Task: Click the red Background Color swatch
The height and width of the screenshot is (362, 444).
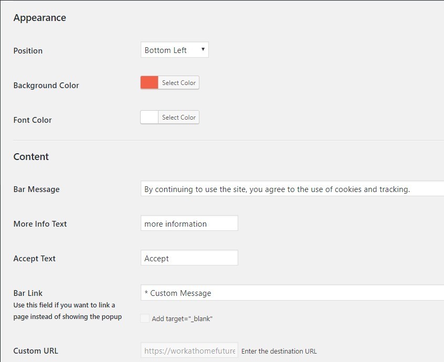Action: 148,82
